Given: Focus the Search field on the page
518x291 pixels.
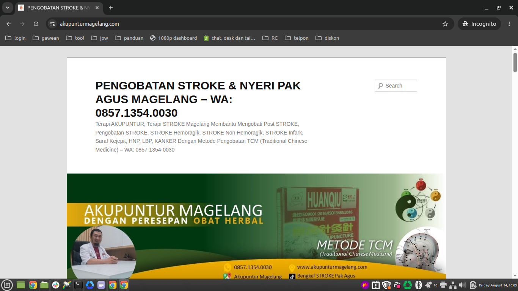Looking at the screenshot, I should [x=396, y=86].
